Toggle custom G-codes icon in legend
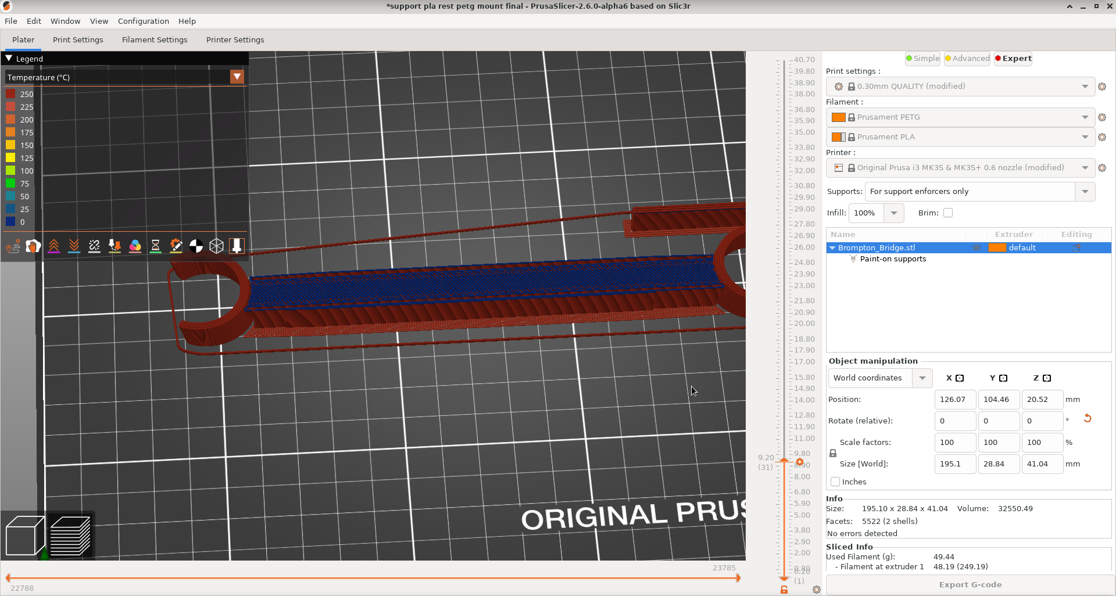Screen dimensions: 1116x596 pyautogui.click(x=176, y=246)
